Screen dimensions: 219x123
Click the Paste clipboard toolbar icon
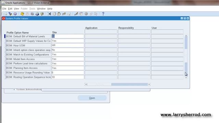[x=59, y=14]
